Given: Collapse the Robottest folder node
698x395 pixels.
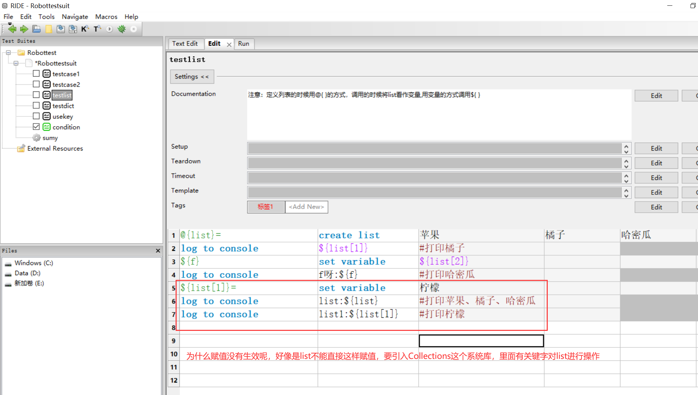Looking at the screenshot, I should coord(8,53).
